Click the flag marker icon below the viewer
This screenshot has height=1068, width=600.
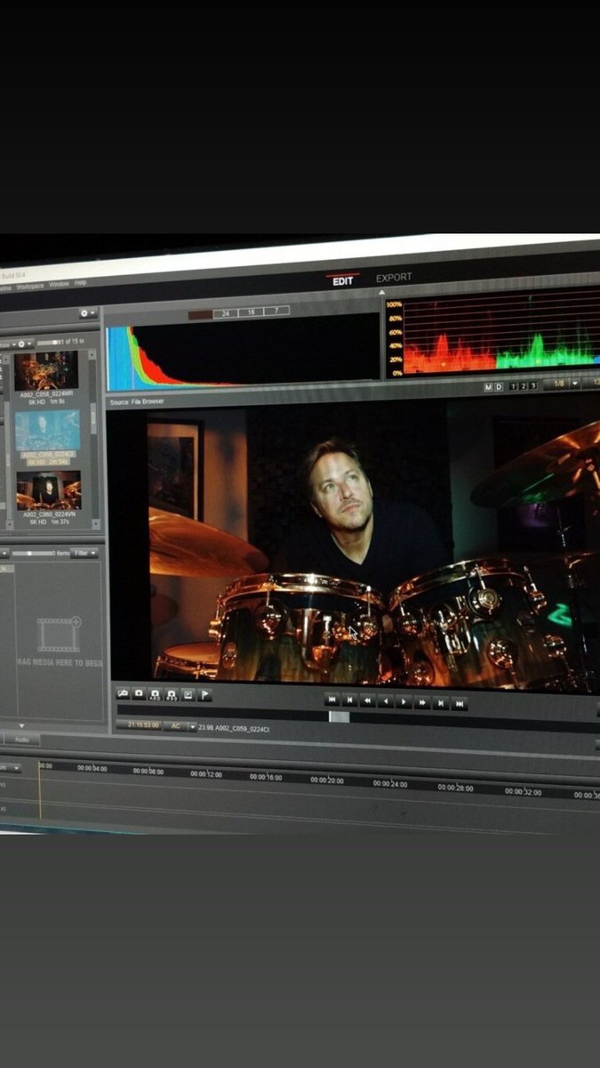205,694
